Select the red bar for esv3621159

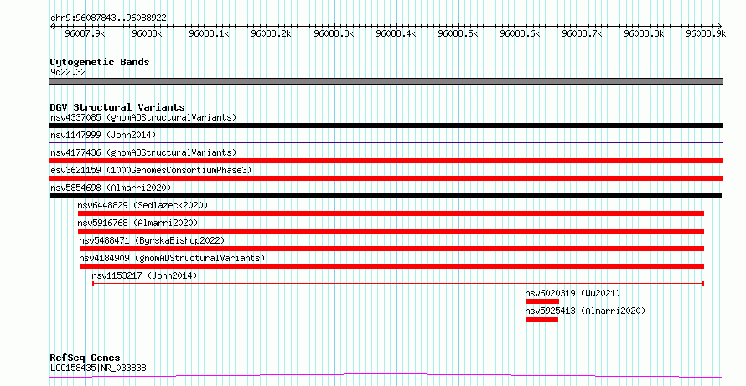tap(386, 178)
